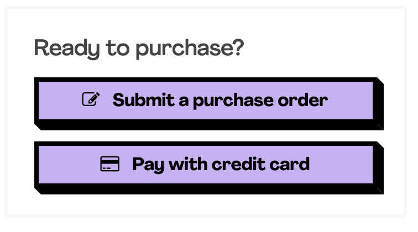Click the word 'purchase?' in the heading
The height and width of the screenshot is (232, 418).
(x=190, y=49)
